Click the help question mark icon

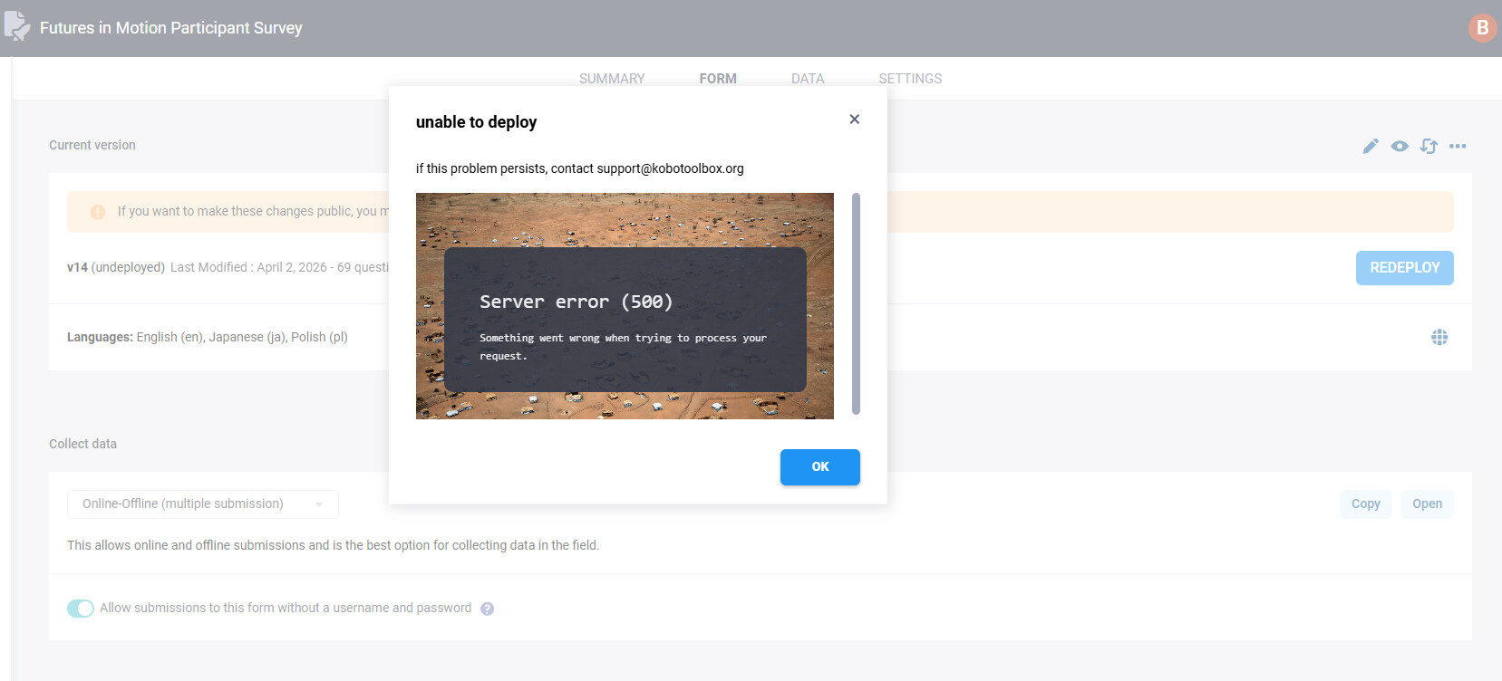pyautogui.click(x=488, y=609)
